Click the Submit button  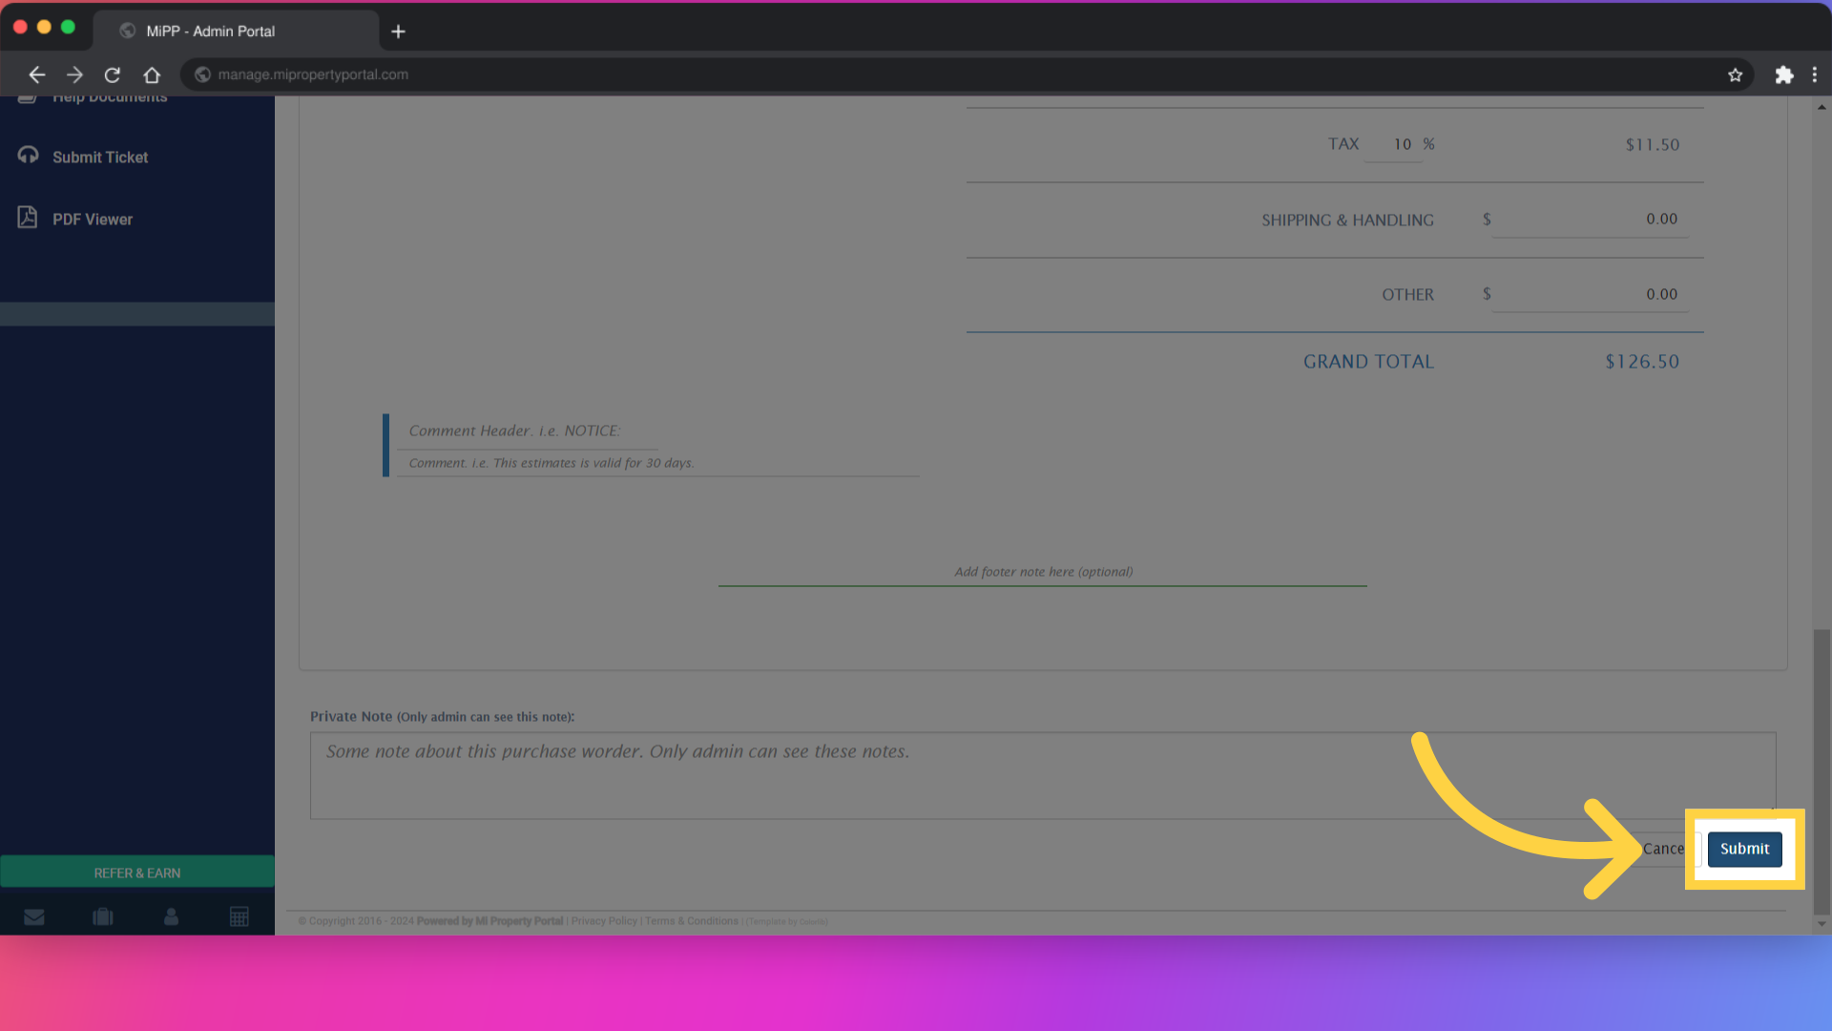point(1744,849)
